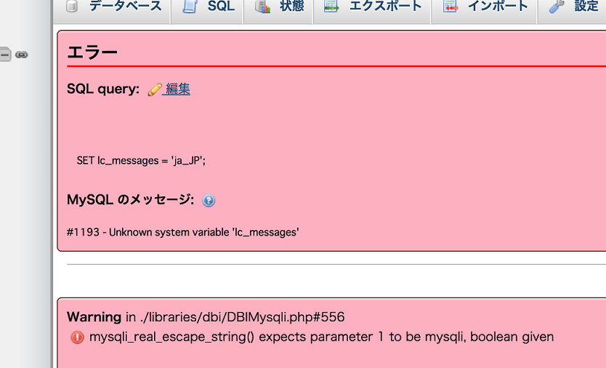Click the pencil icon next to 編集
Image resolution: width=606 pixels, height=368 pixels.
click(155, 89)
